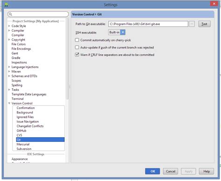Screen dimensions: 221x181
Task: Select CVS under Version Control
Action: click(19, 135)
